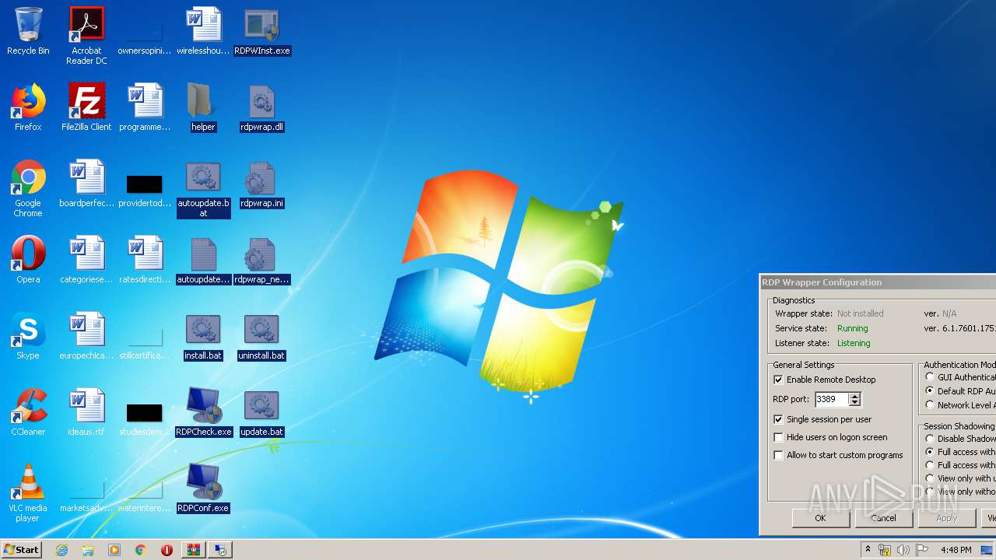Launch Google Chrome from desktop
Viewport: 996px width, 560px height.
click(28, 188)
